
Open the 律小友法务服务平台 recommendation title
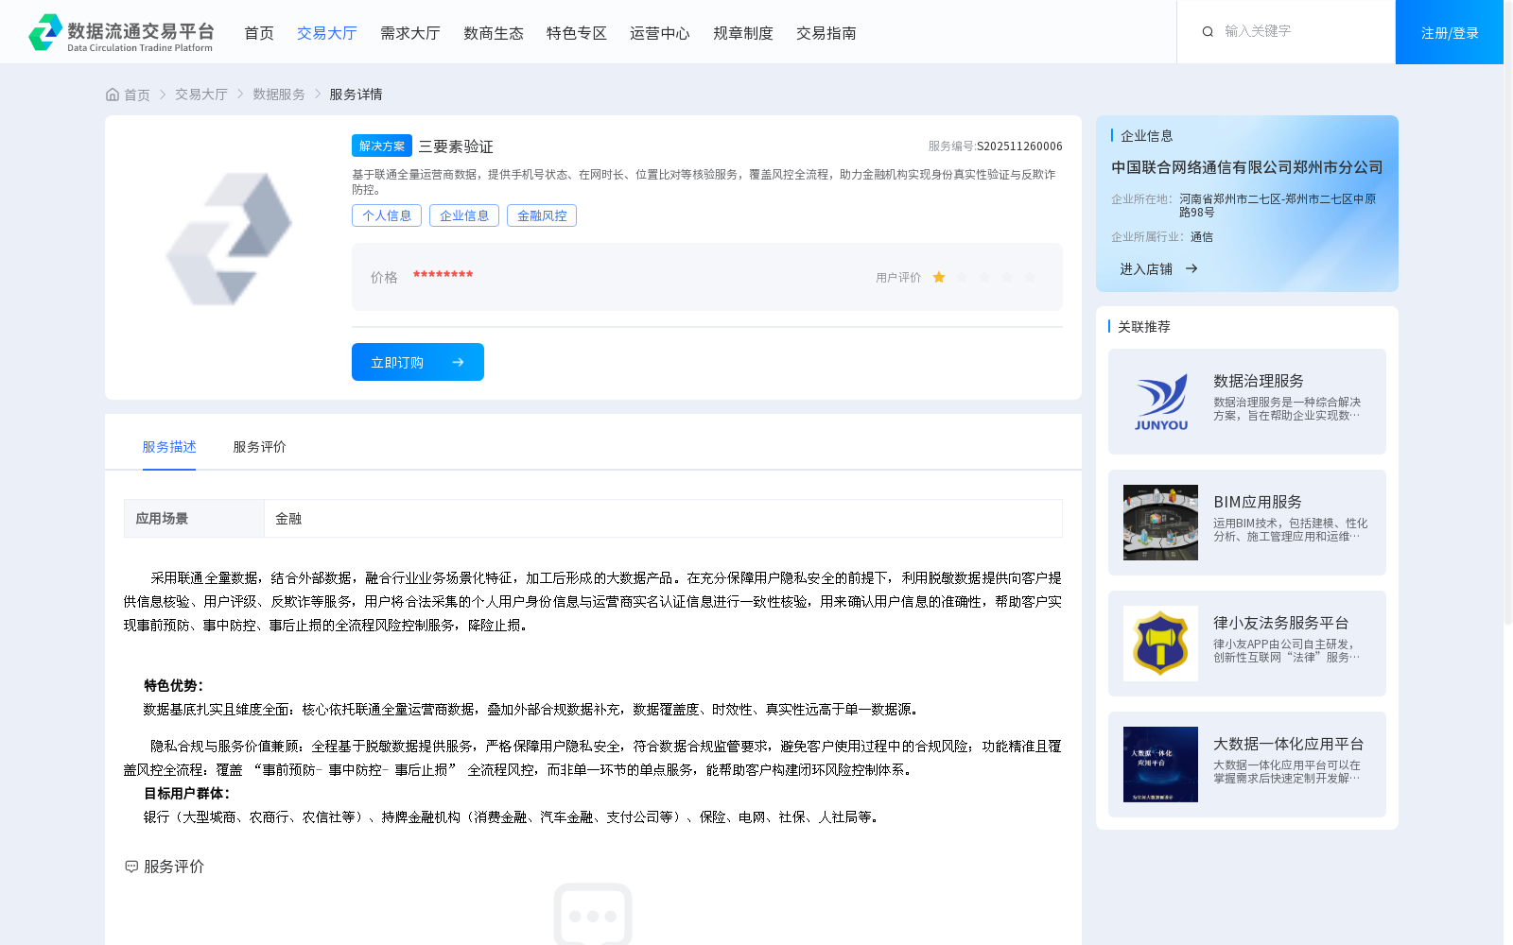pyautogui.click(x=1281, y=623)
